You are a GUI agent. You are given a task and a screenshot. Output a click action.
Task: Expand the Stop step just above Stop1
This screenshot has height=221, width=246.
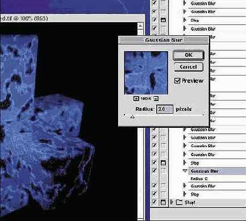(x=185, y=194)
